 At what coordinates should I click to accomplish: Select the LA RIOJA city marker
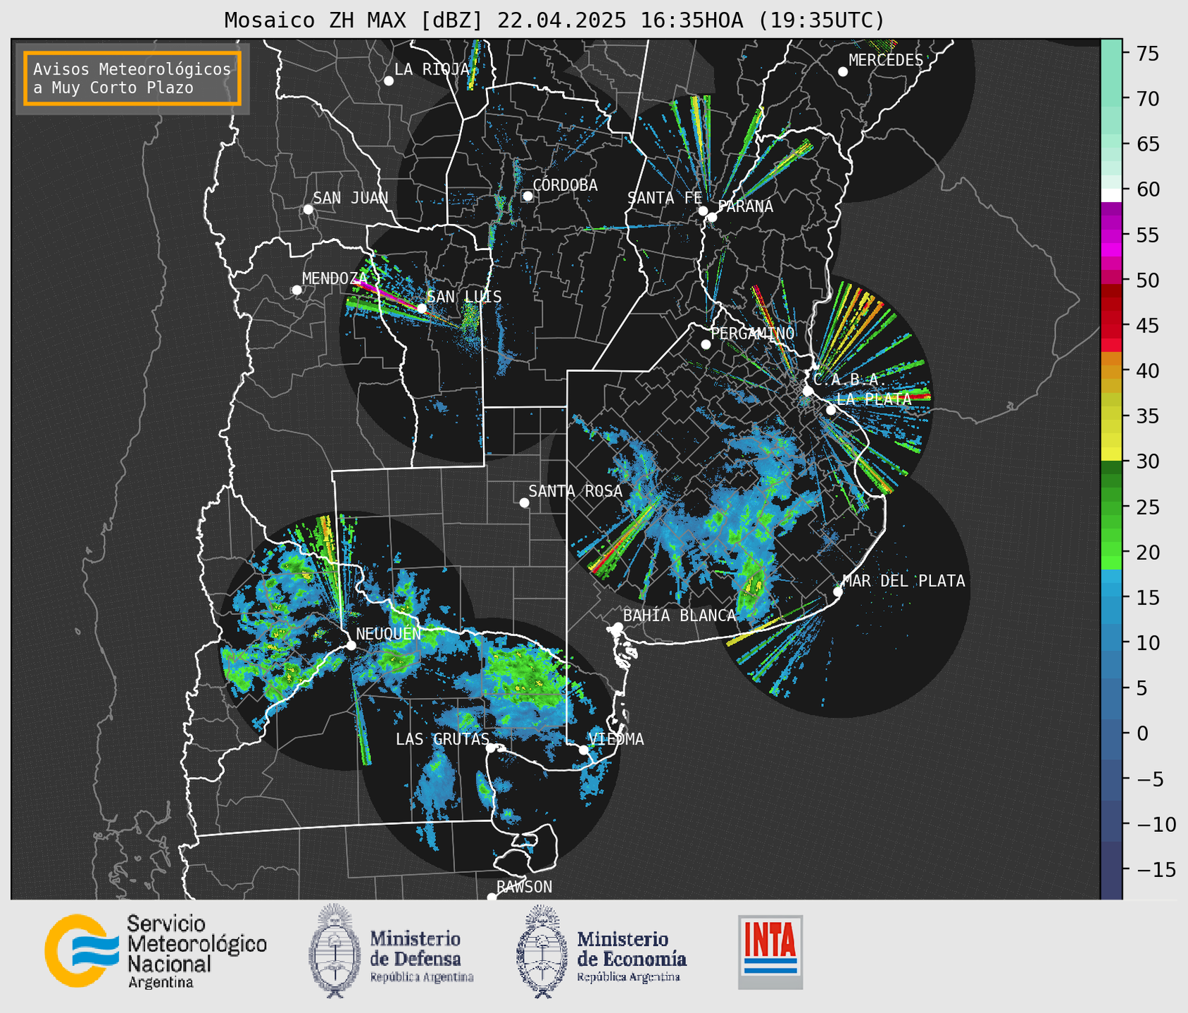tap(389, 81)
